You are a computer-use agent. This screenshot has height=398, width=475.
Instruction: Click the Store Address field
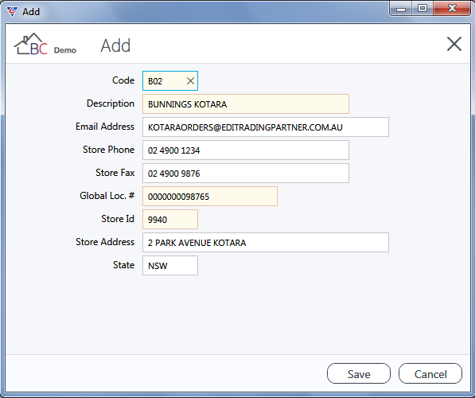(266, 242)
